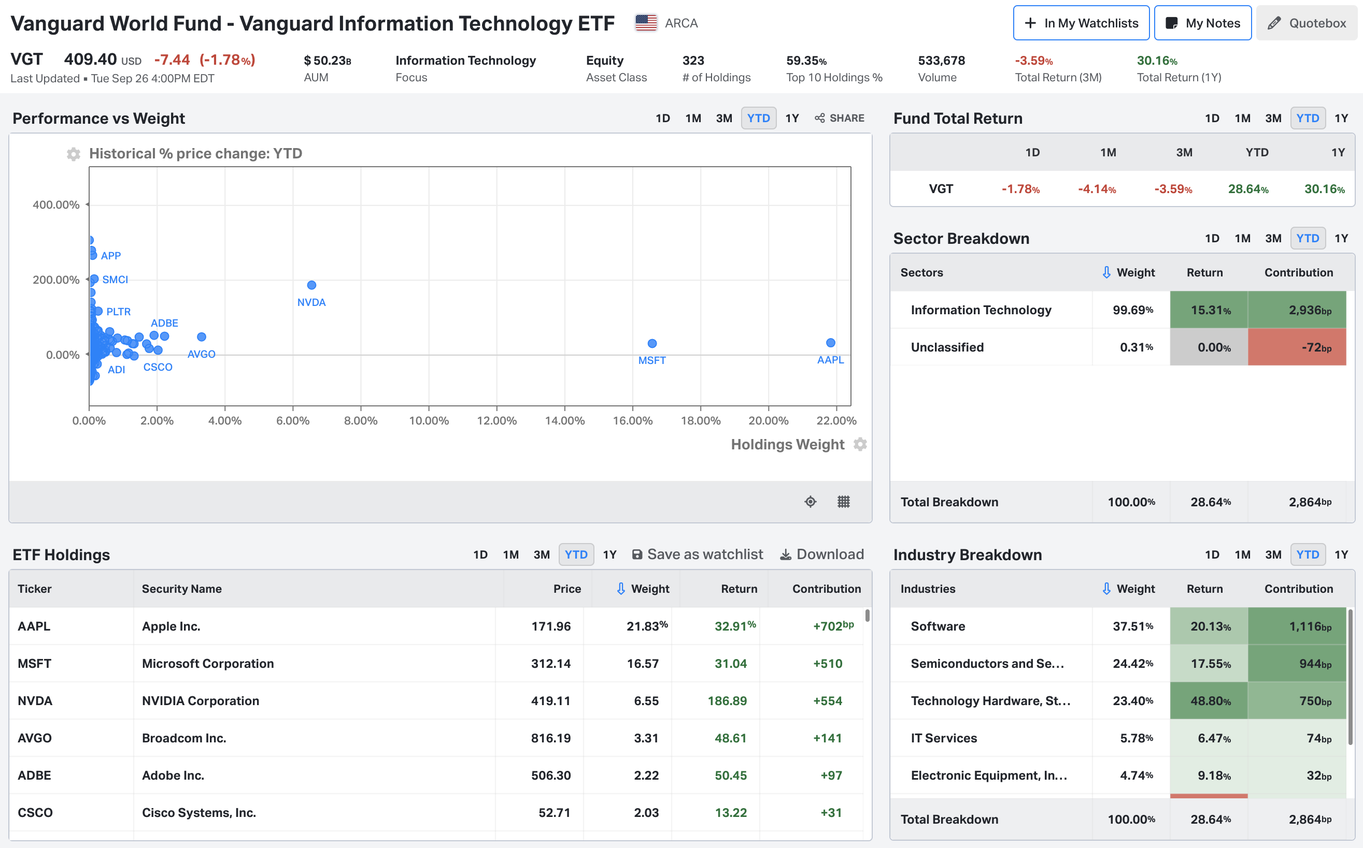Image resolution: width=1363 pixels, height=848 pixels.
Task: Switch Fund Total Return to 1D
Action: click(1212, 119)
